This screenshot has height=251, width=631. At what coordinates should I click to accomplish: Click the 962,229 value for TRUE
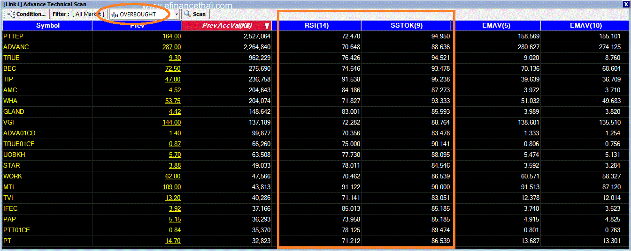(260, 58)
